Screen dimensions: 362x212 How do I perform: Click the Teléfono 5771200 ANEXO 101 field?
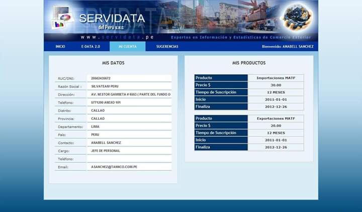(x=129, y=102)
